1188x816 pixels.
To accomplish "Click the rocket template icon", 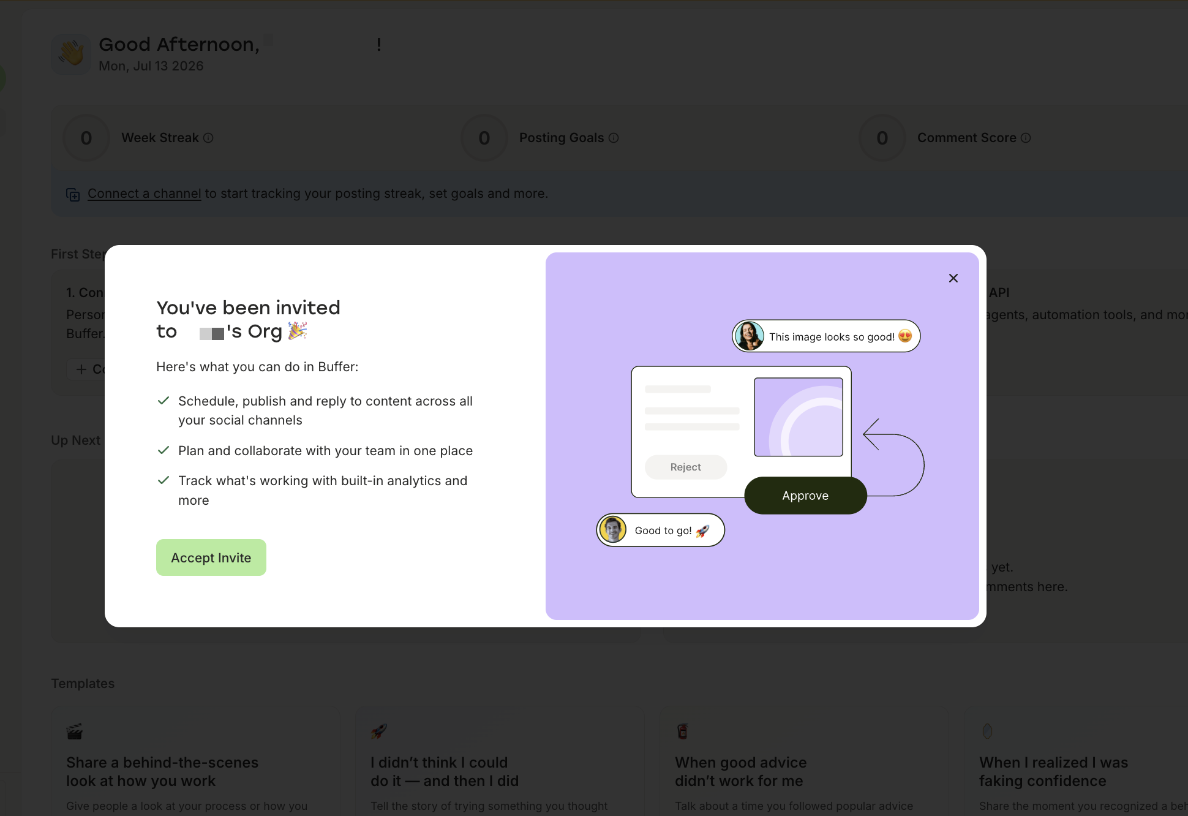I will point(378,731).
